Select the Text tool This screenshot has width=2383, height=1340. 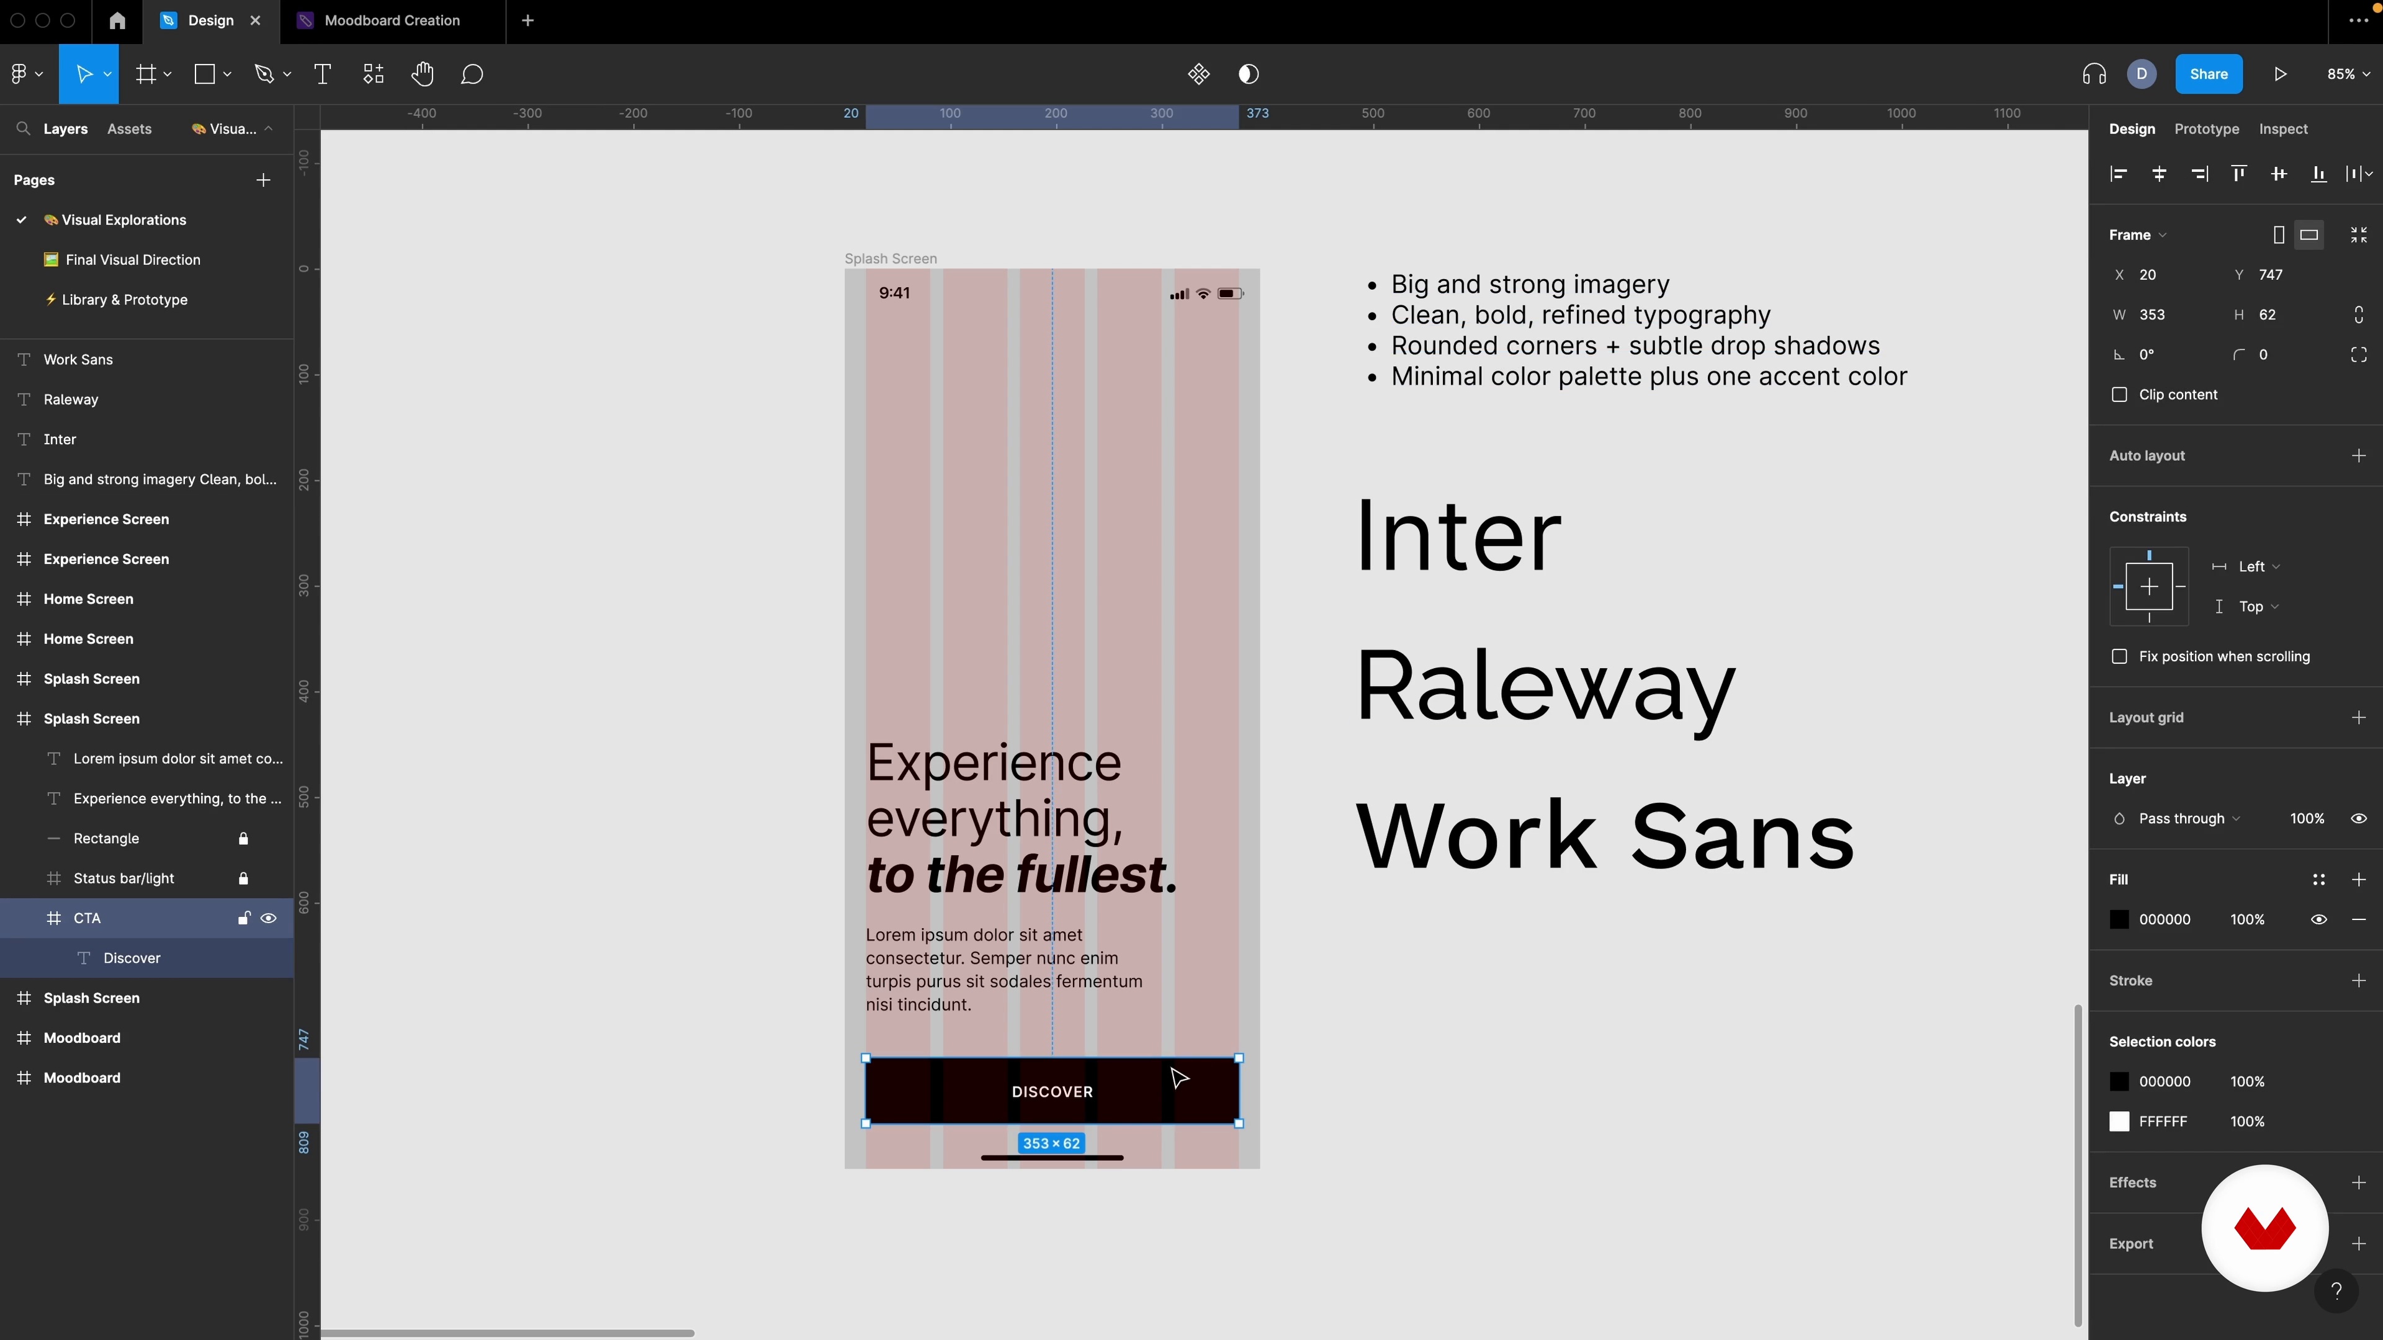[323, 74]
